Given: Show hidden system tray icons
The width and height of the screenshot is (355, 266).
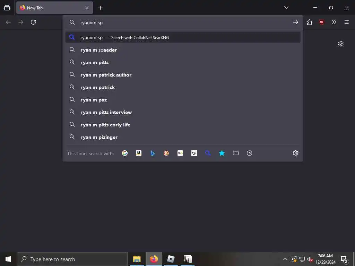Looking at the screenshot, I should point(285,259).
